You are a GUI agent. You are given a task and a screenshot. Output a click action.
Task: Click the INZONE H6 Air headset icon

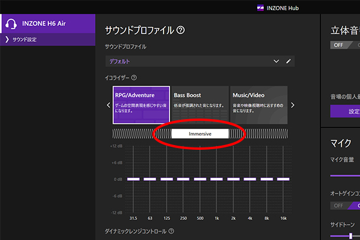(x=10, y=24)
